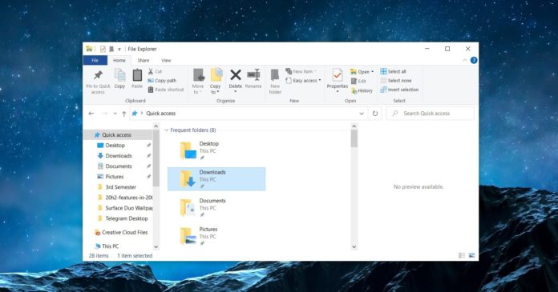
Task: Open the Properties dropdown arrow in ribbon
Action: click(x=338, y=92)
